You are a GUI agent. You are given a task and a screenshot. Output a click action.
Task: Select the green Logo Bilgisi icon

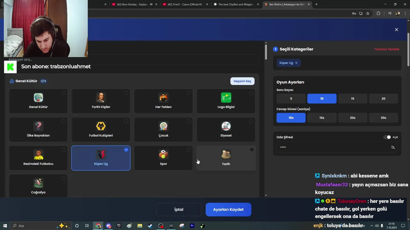pyautogui.click(x=226, y=97)
